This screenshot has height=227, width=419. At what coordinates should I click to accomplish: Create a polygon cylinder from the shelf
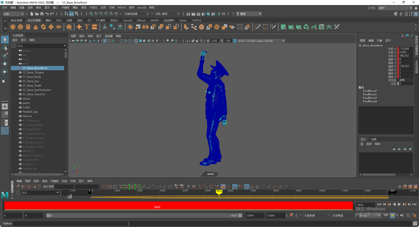pyautogui.click(x=28, y=27)
